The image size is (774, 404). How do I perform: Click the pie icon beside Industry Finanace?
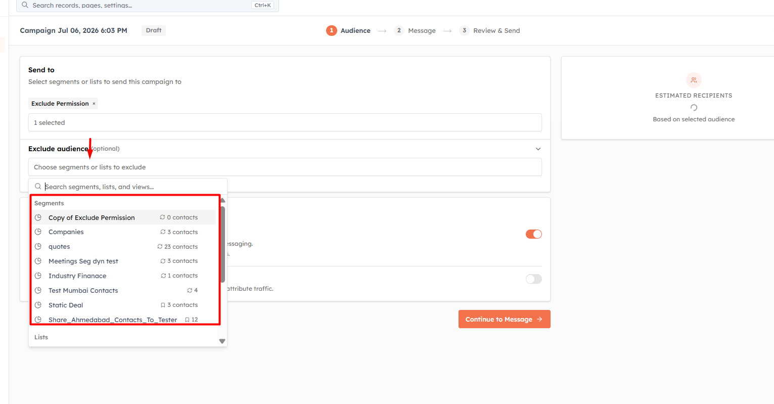[x=38, y=276]
